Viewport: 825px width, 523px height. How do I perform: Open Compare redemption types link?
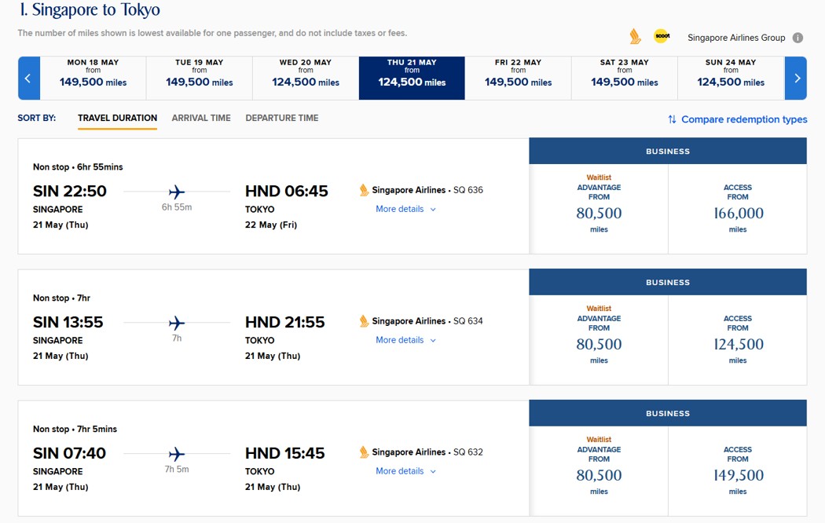coord(743,119)
